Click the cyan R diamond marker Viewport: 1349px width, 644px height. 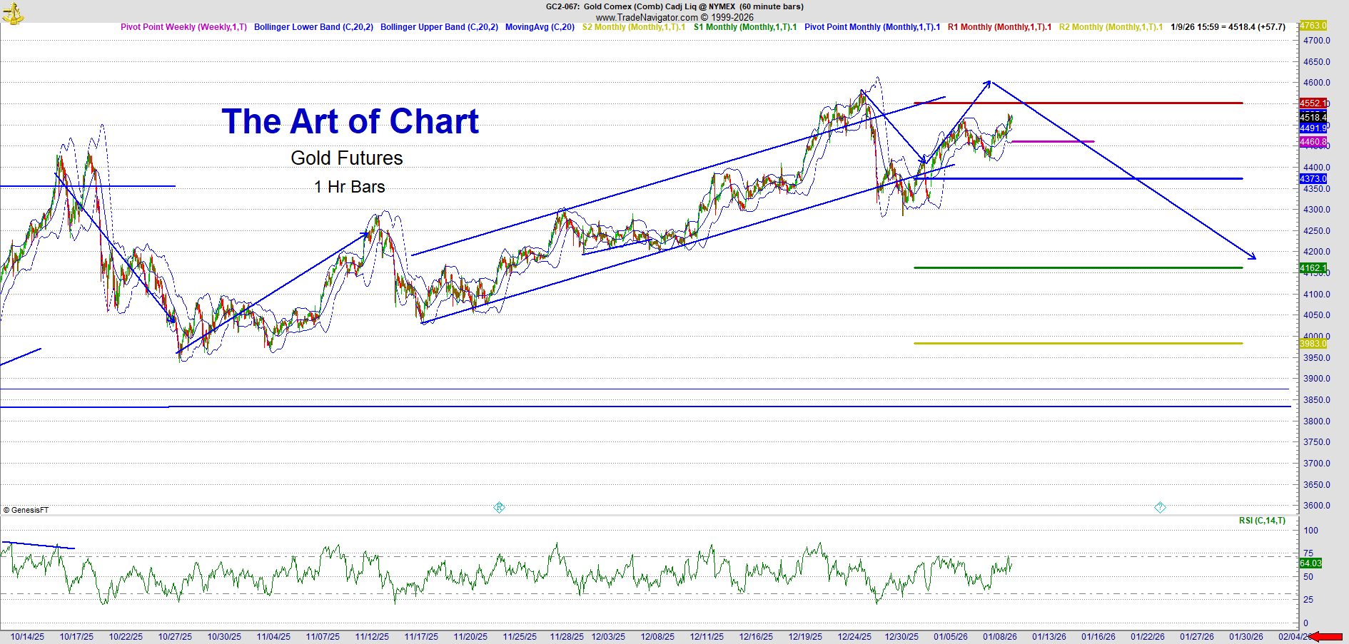[499, 507]
